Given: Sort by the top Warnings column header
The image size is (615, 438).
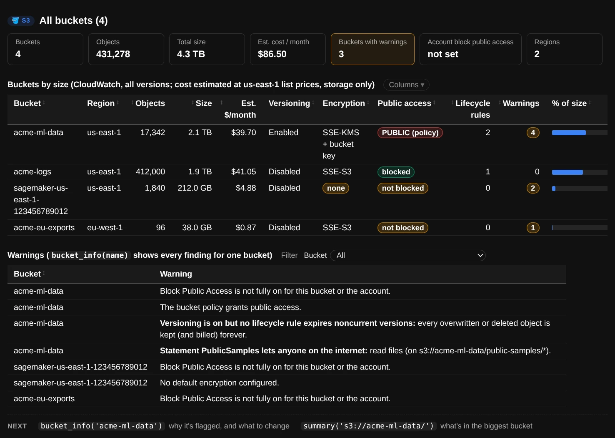Looking at the screenshot, I should coord(519,103).
